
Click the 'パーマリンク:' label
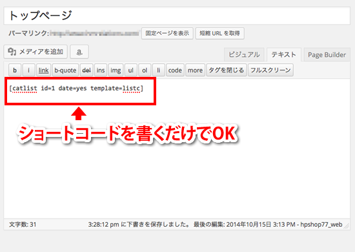[29, 34]
